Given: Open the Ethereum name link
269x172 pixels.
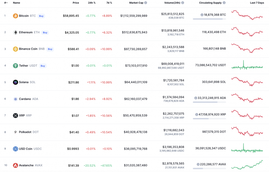Looking at the screenshot, I should point(26,32).
